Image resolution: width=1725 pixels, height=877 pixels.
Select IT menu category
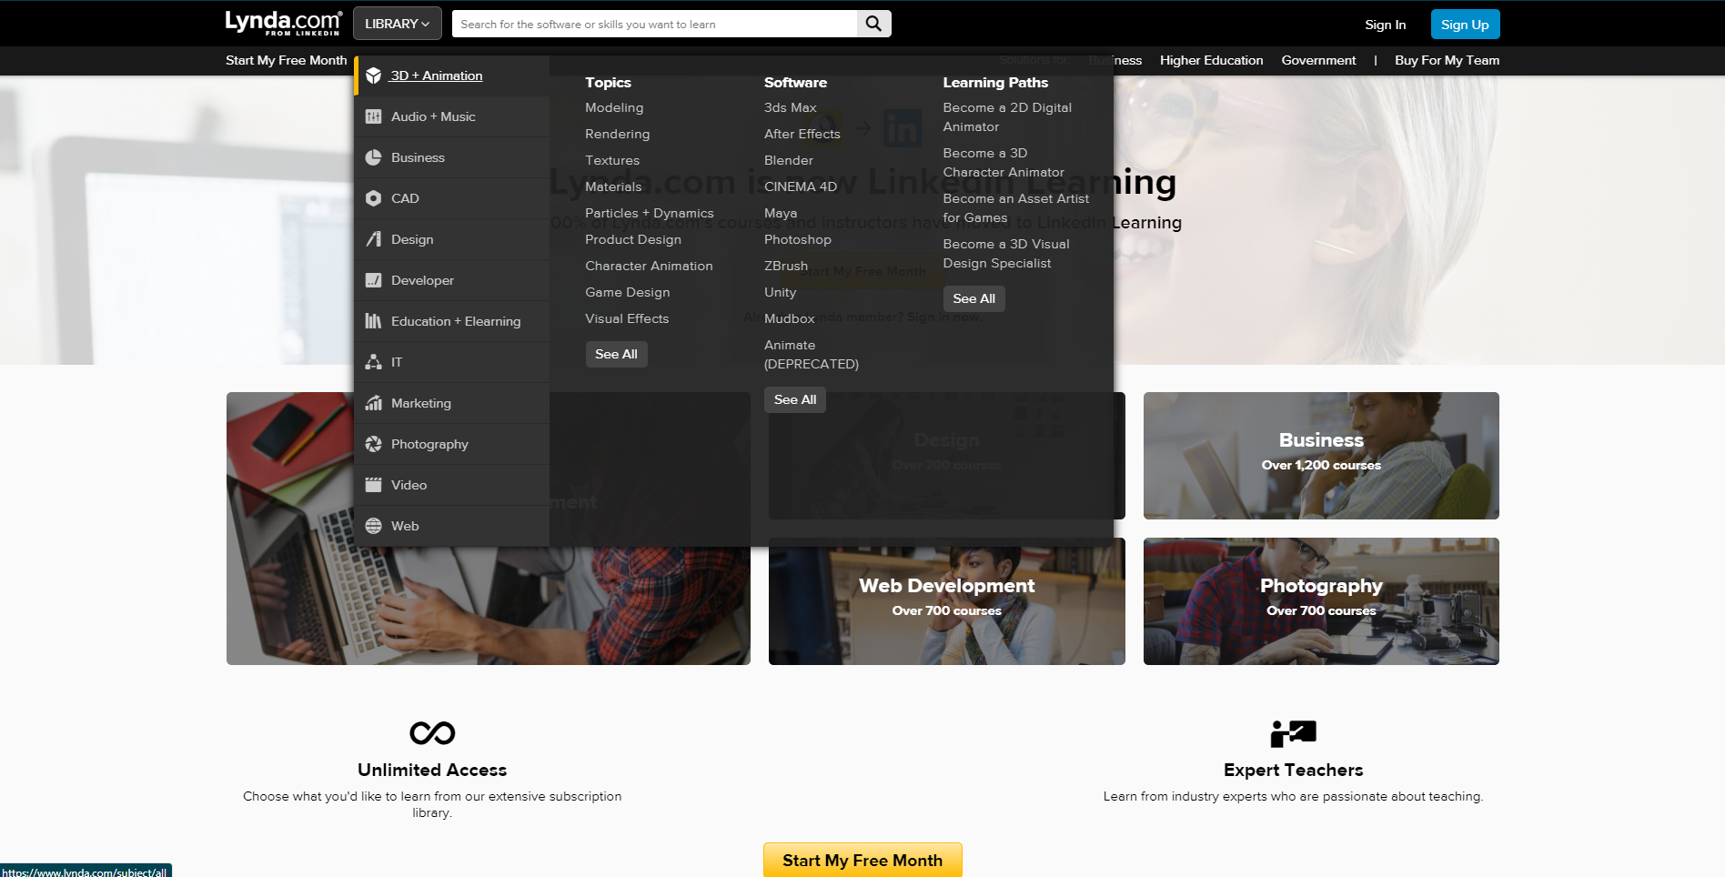451,362
